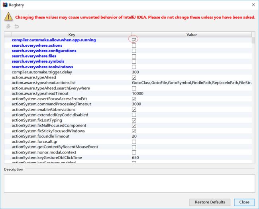Enable actionSystem.force.alt.gr checkbox
This screenshot has height=209, width=259.
[x=134, y=142]
